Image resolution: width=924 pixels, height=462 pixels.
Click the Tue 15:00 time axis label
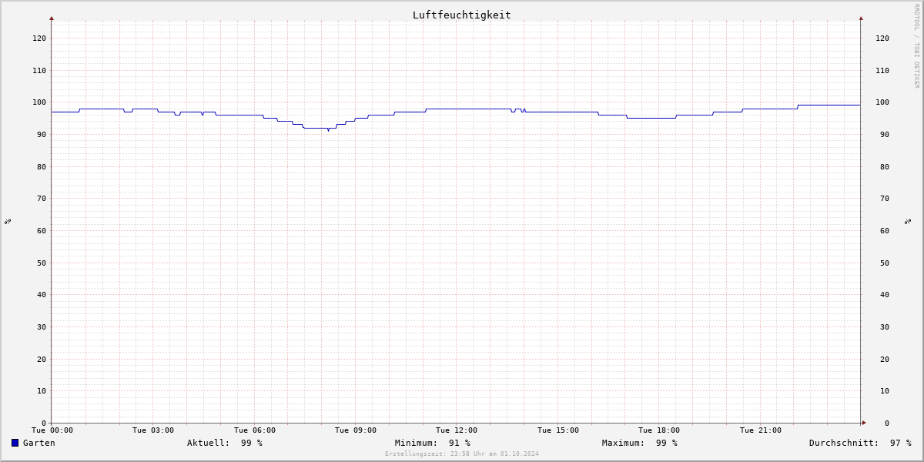pyautogui.click(x=558, y=430)
